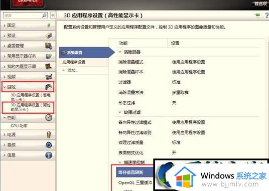
Task: Click the speaker icon beside 音频
Action: tap(49, 145)
